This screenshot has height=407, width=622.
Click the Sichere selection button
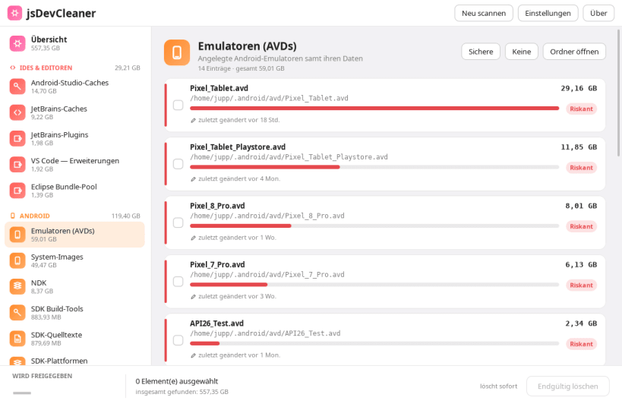coord(481,52)
